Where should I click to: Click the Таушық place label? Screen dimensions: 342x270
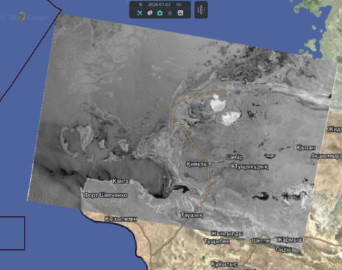coord(191,214)
